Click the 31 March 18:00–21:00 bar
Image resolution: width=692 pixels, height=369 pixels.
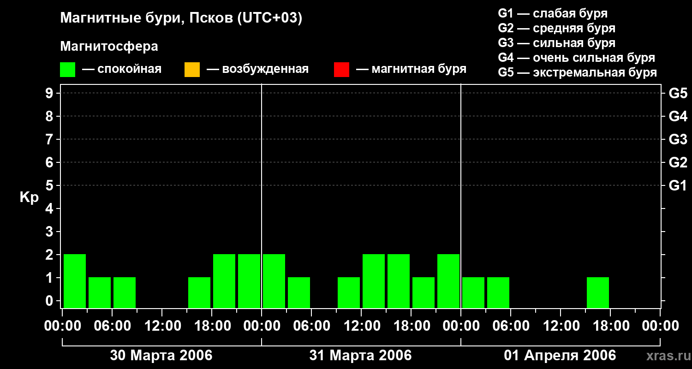coord(424,292)
